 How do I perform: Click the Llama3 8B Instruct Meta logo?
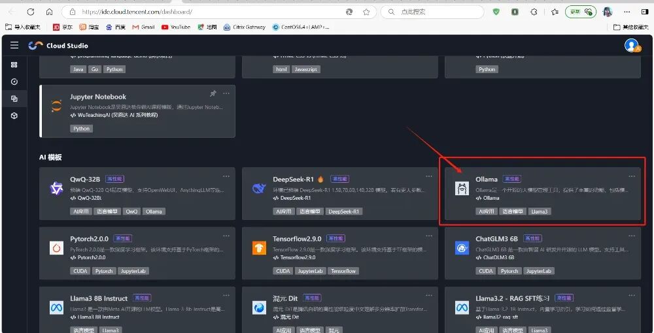56,308
